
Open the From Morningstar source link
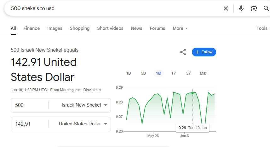pyautogui.click(x=65, y=90)
